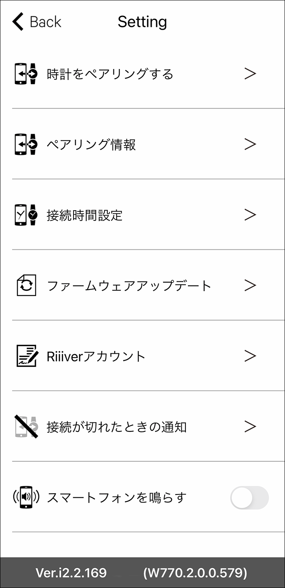Open the chevron on ペアリング情報 row
The height and width of the screenshot is (588, 285).
coord(250,144)
